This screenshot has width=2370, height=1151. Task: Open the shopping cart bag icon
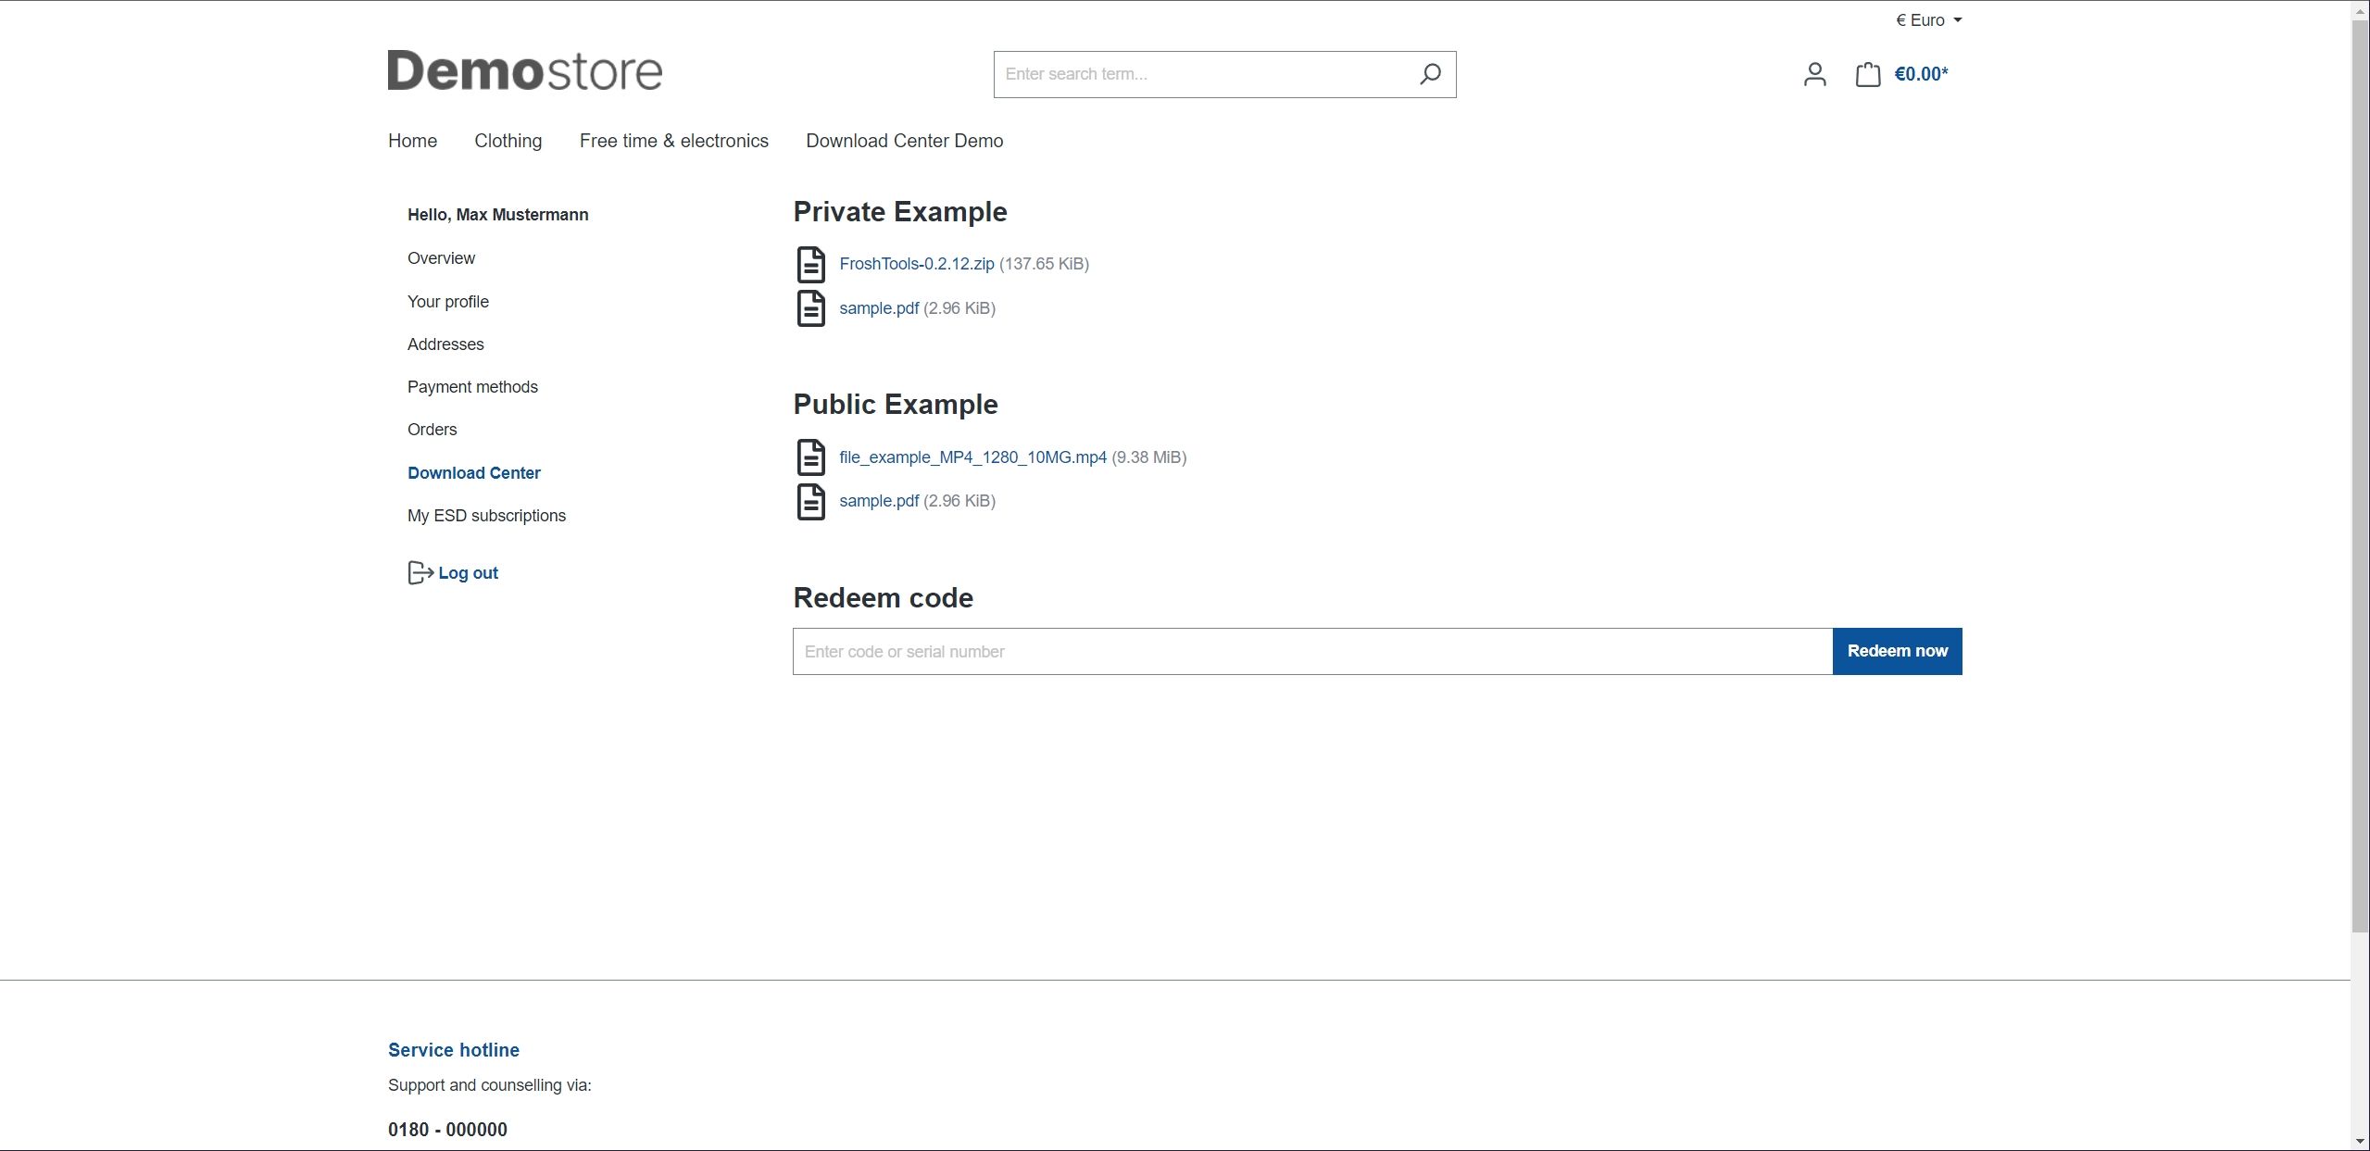[1868, 74]
